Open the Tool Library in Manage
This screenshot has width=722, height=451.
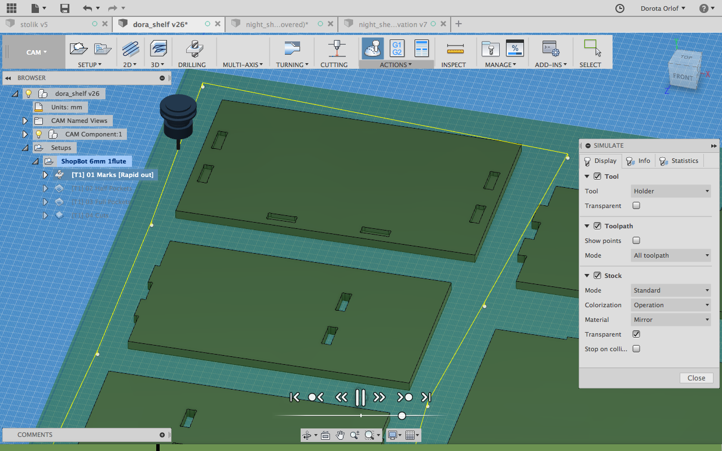tap(490, 48)
